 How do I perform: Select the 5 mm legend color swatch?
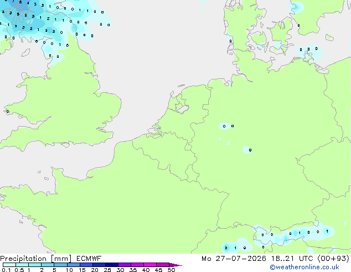coord(60,265)
